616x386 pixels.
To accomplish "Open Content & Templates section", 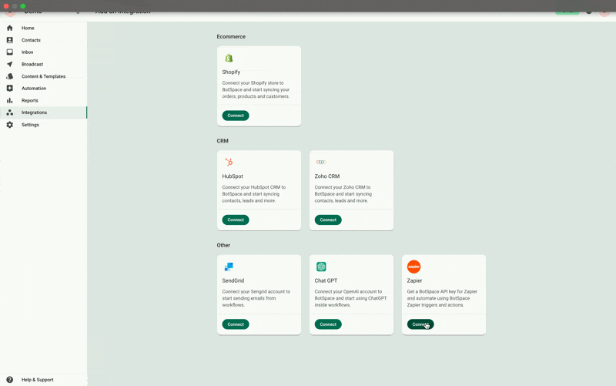I will coord(44,76).
